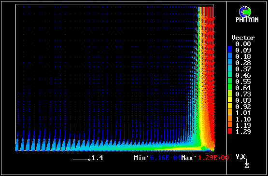This screenshot has height=176, width=268.
Task: Select the dark blue 0.09 legend swatch
Action: (x=230, y=49)
